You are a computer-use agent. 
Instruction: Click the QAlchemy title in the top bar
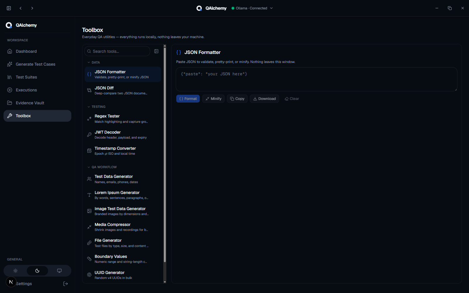(216, 8)
